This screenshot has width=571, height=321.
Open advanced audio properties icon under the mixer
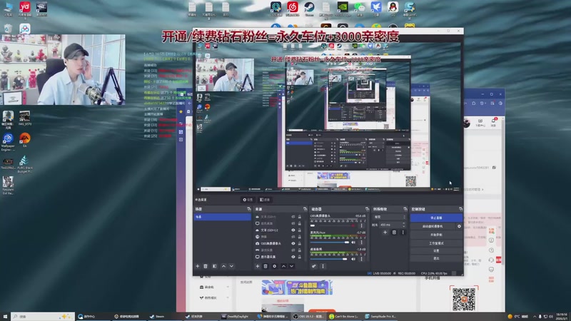click(x=314, y=266)
